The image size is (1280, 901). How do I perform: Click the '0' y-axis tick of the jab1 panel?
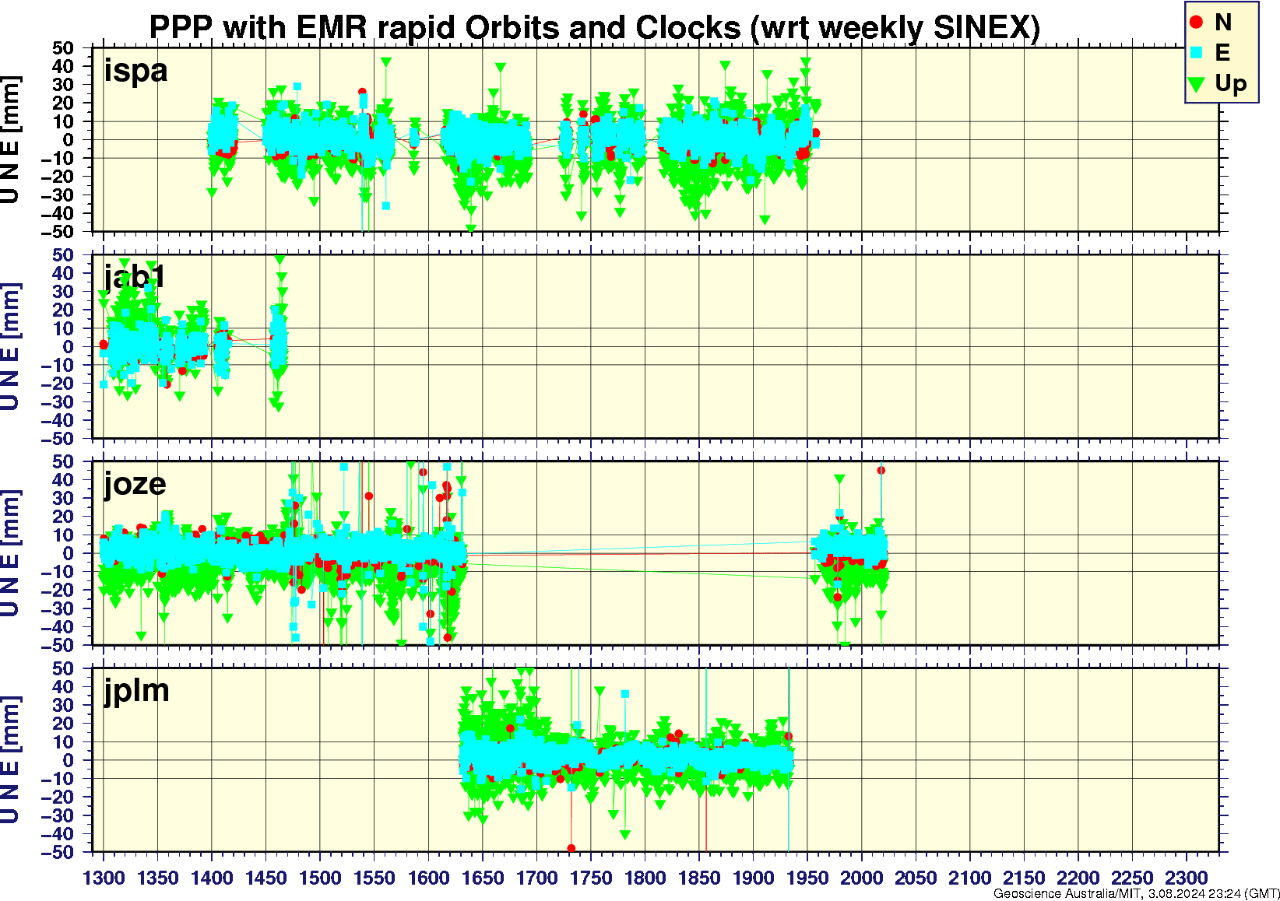pyautogui.click(x=69, y=347)
